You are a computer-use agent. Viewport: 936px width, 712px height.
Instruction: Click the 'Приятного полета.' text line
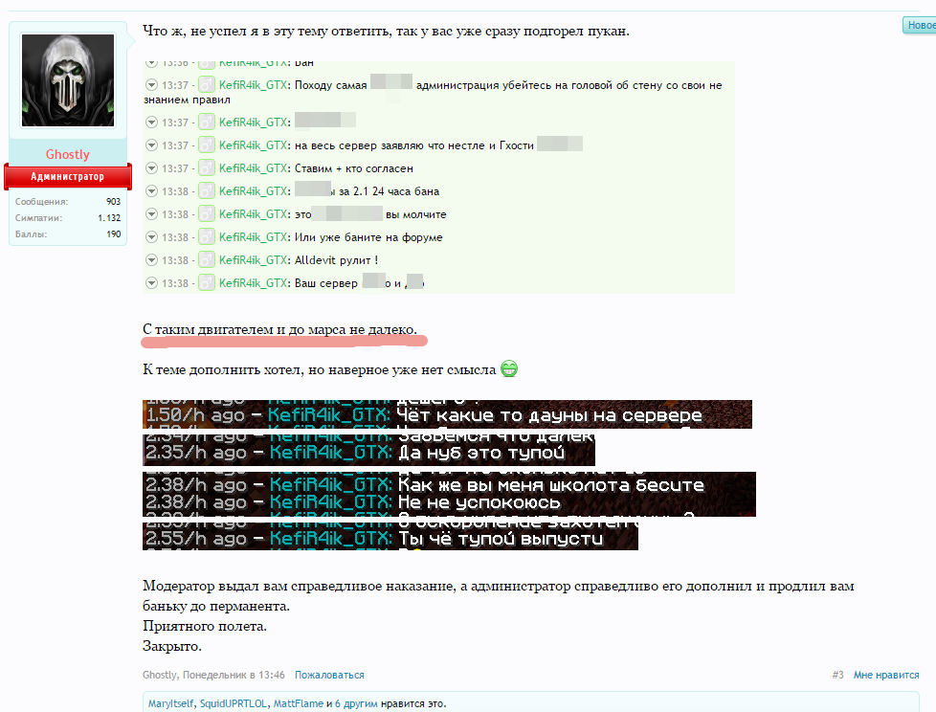(x=205, y=626)
